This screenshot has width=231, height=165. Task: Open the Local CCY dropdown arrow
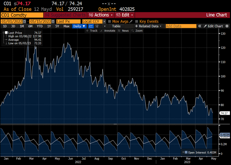(x=104, y=21)
